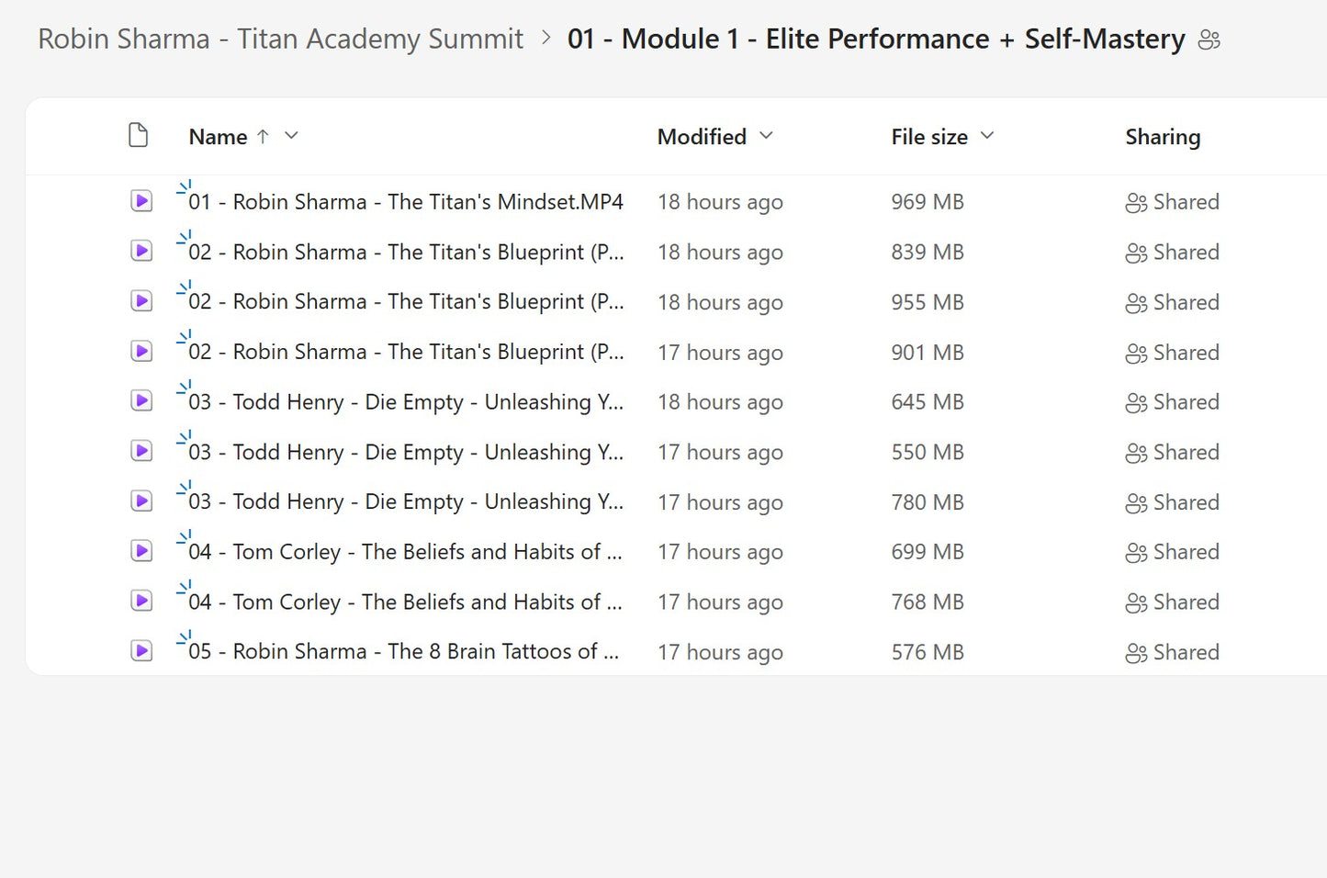Click the Shared icon on the 768 MB Tom Corley row
Screen dimensions: 1327x878
click(x=1136, y=602)
